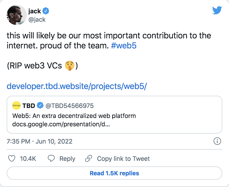Like the tweet using the heart icon
Viewport: 229px width, 187px height.
11,158
